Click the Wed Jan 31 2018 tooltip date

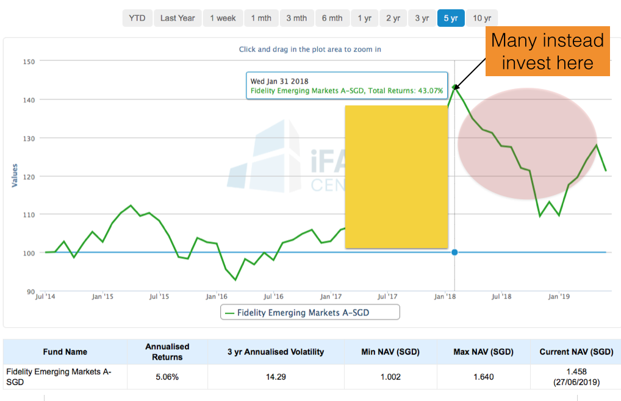tap(279, 82)
